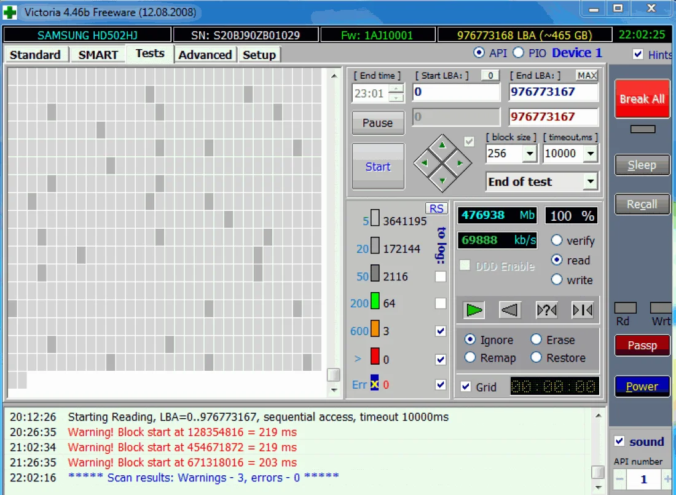Click the Start LBA input field
This screenshot has width=676, height=495.
456,92
